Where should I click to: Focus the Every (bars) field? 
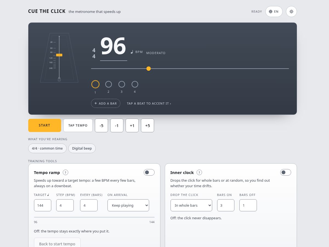coord(89,205)
